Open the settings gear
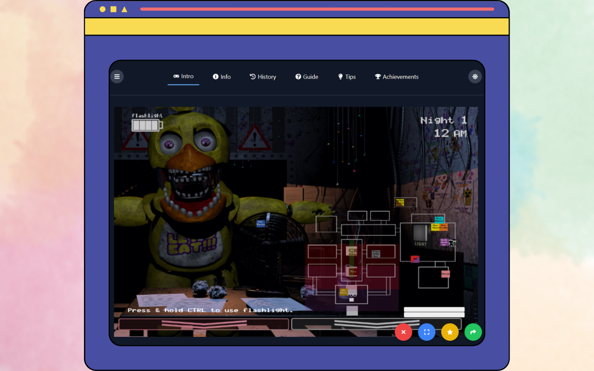 click(x=475, y=76)
